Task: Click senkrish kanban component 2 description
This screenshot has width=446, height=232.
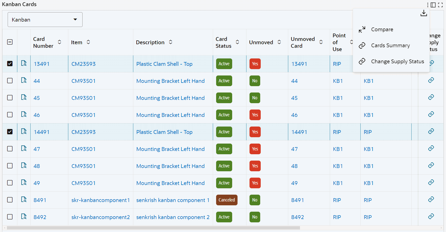Action: (173, 217)
